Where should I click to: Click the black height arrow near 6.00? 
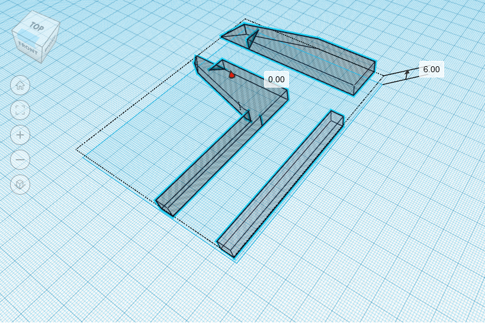pyautogui.click(x=407, y=73)
